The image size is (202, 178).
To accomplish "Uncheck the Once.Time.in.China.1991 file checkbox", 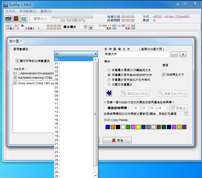I will (15, 83).
